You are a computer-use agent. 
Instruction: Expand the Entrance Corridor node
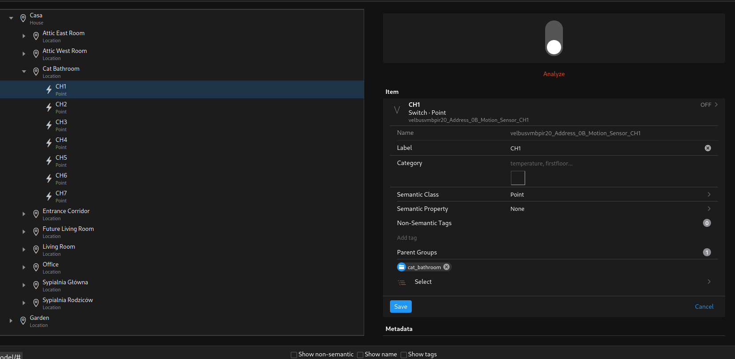pyautogui.click(x=24, y=214)
